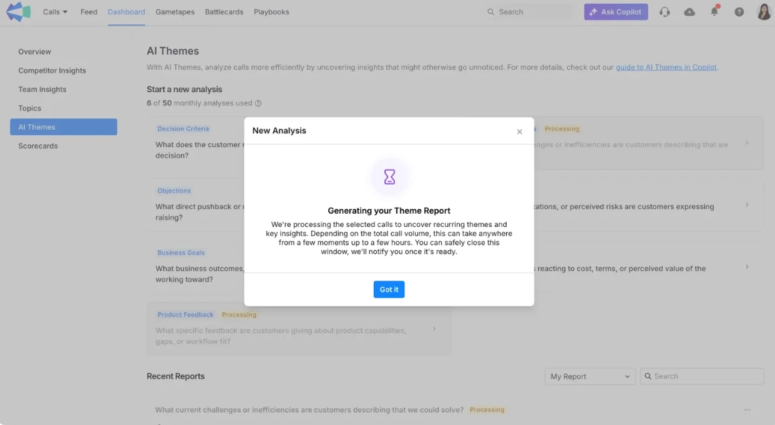Open the user profile avatar
Image resolution: width=775 pixels, height=425 pixels.
point(764,12)
